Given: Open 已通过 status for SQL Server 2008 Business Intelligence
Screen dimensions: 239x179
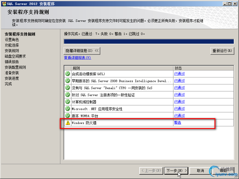Looking at the screenshot, I should coord(180,81).
